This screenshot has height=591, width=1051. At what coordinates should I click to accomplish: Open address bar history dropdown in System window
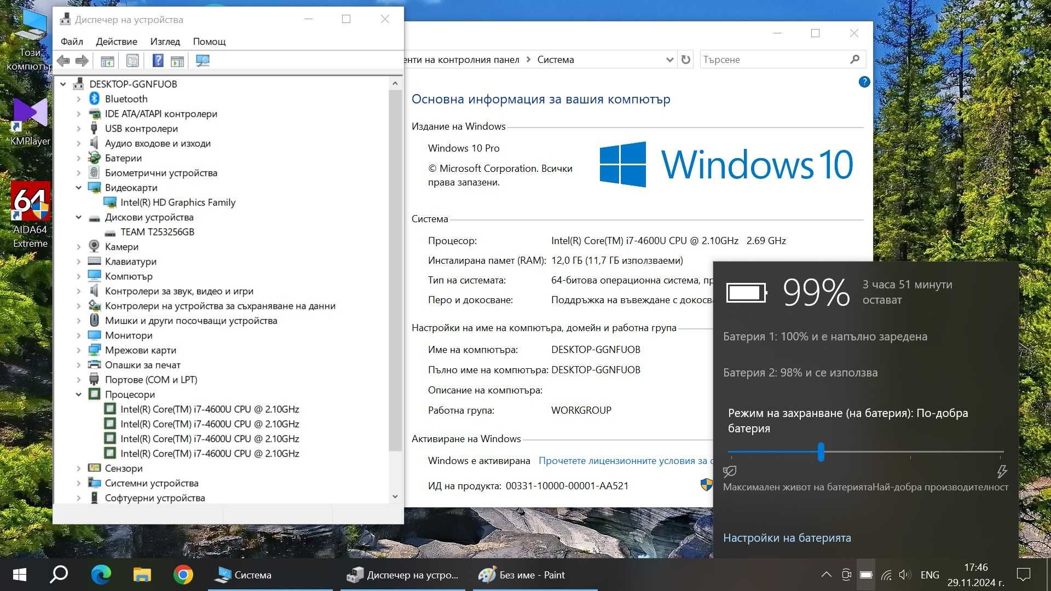[x=669, y=60]
